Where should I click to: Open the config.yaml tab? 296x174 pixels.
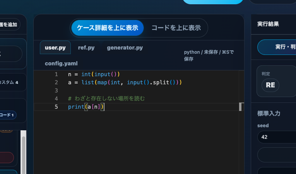[x=61, y=63]
